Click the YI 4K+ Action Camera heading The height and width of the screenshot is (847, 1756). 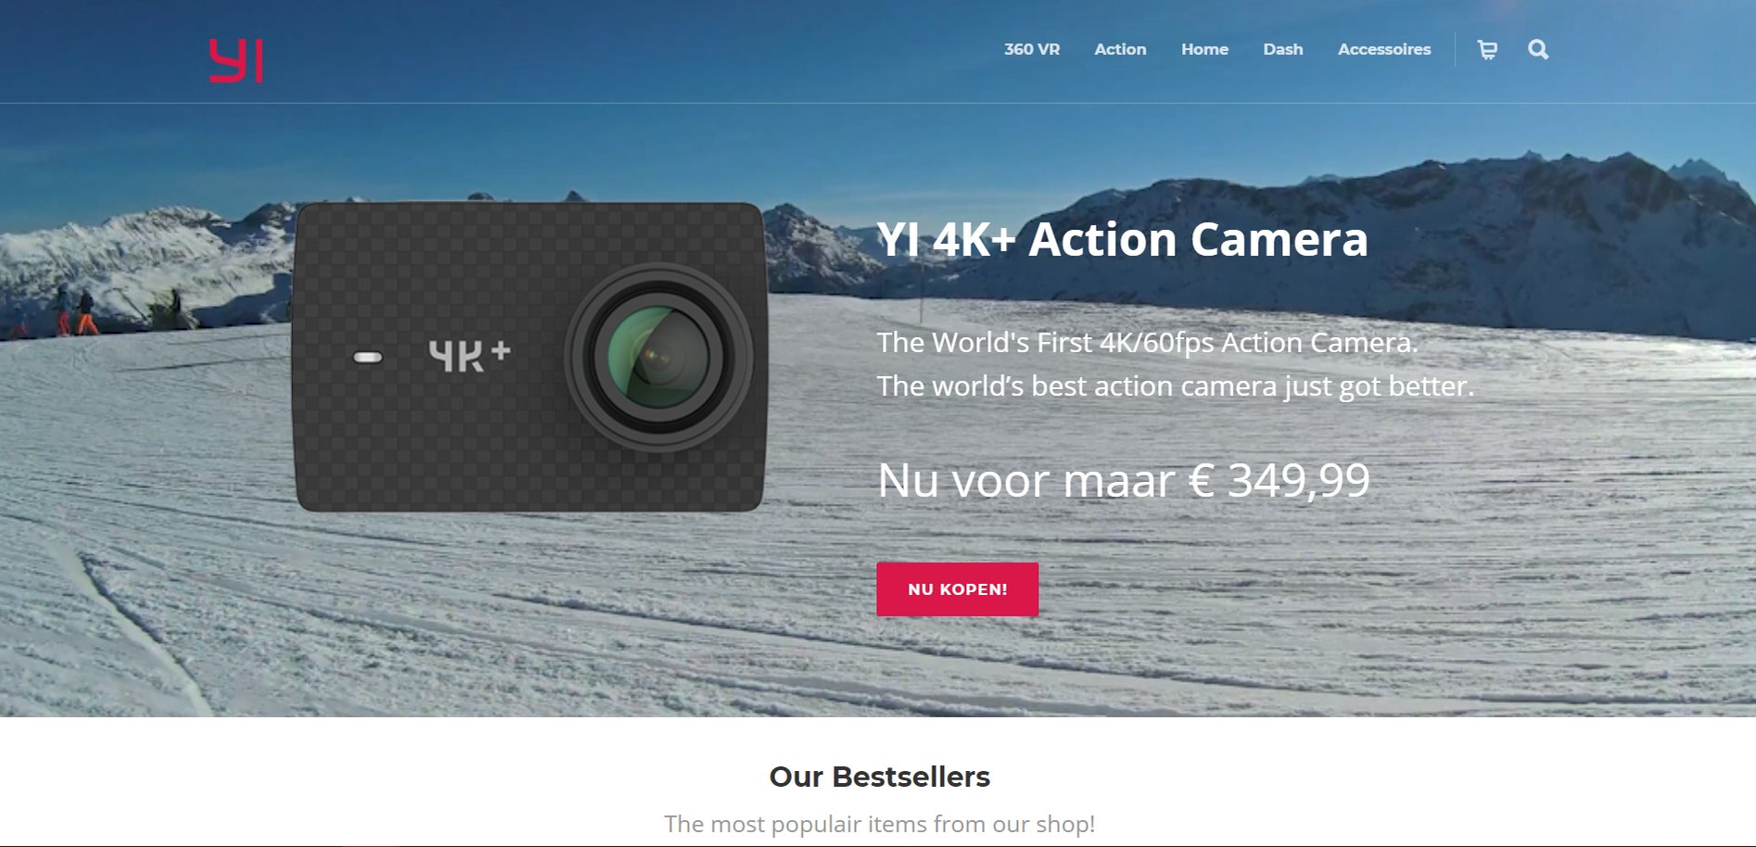point(1122,239)
